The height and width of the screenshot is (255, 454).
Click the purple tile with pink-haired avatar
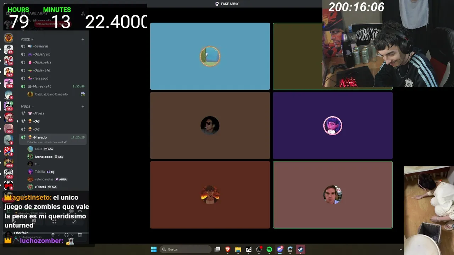coord(333,125)
